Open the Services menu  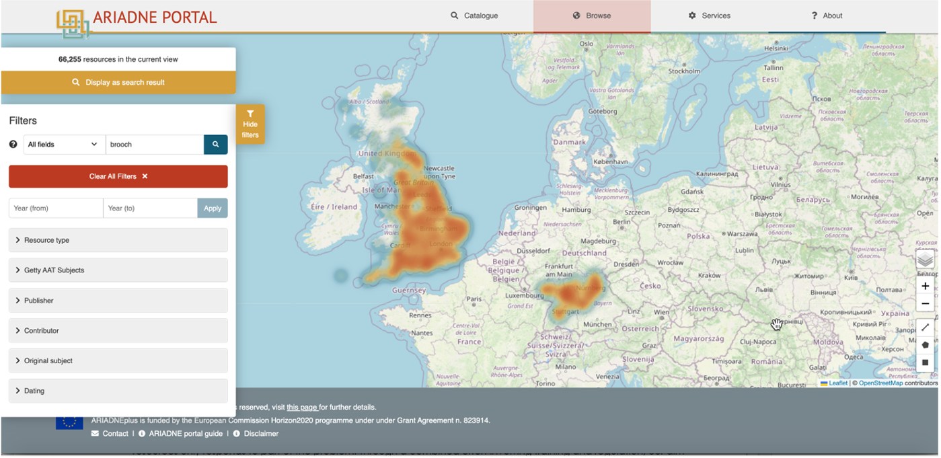[709, 15]
